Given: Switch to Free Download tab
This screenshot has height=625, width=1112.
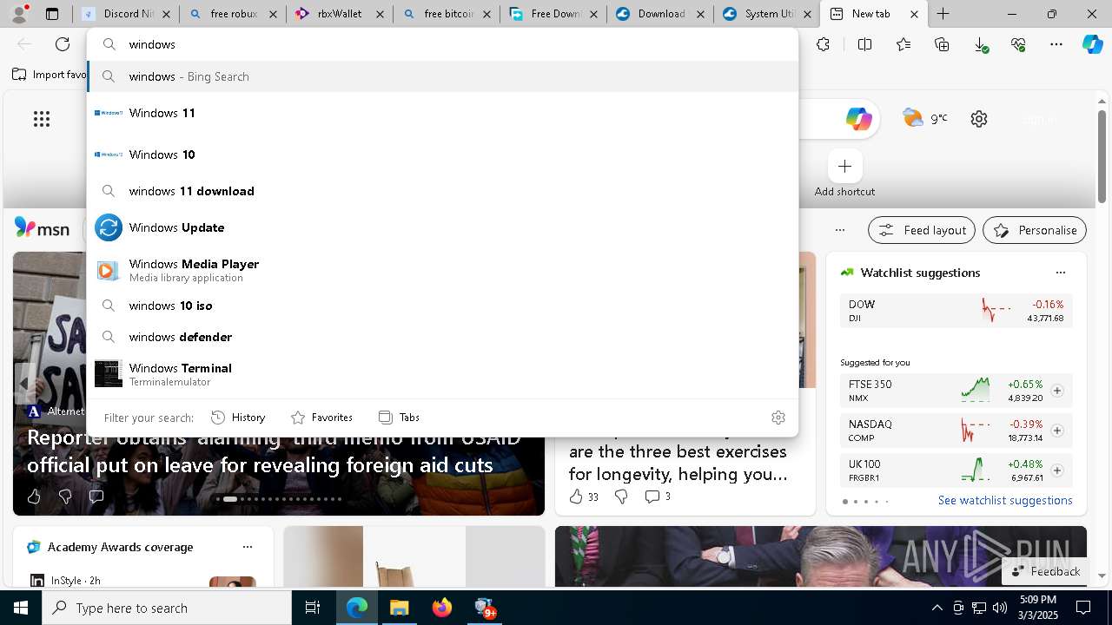Looking at the screenshot, I should pos(553,14).
